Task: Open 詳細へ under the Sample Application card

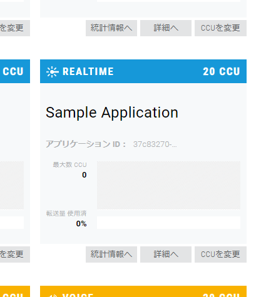Action: [x=166, y=254]
